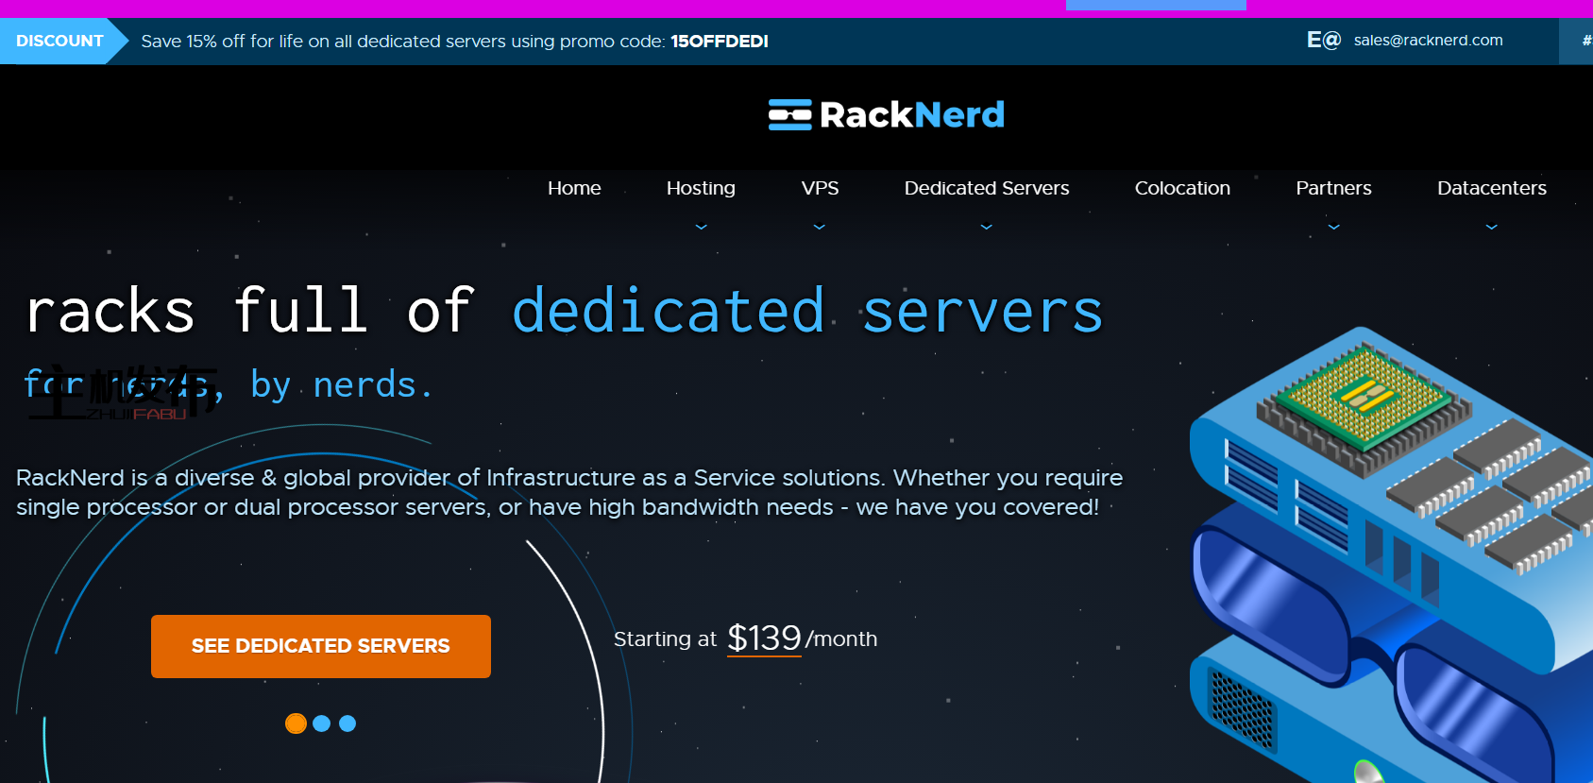The image size is (1593, 783).
Task: Click the See Dedicated Servers button
Action: [x=320, y=646]
